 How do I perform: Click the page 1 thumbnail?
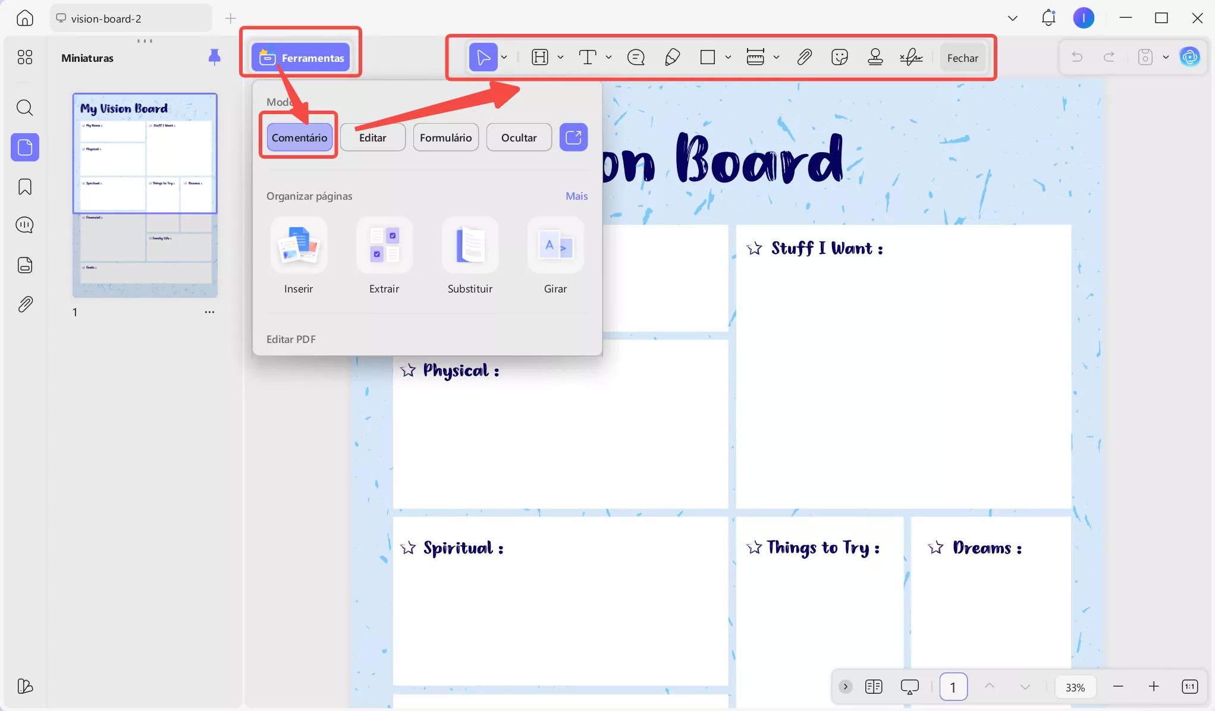coord(145,195)
